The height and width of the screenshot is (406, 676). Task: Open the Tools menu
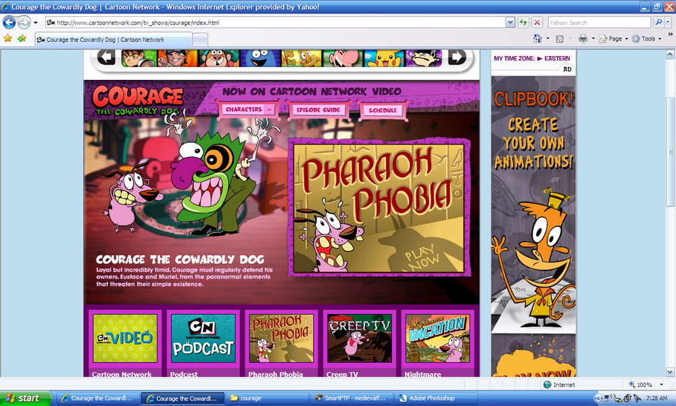tap(646, 39)
